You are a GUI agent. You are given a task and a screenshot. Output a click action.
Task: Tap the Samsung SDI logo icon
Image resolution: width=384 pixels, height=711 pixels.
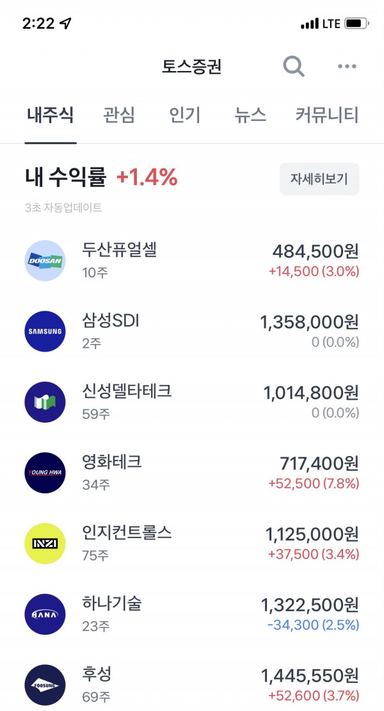(45, 331)
